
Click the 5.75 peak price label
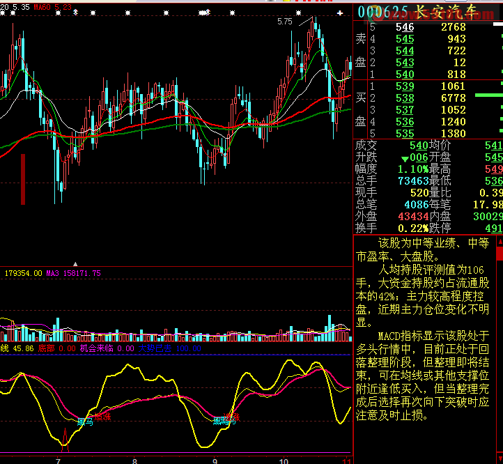pos(285,22)
